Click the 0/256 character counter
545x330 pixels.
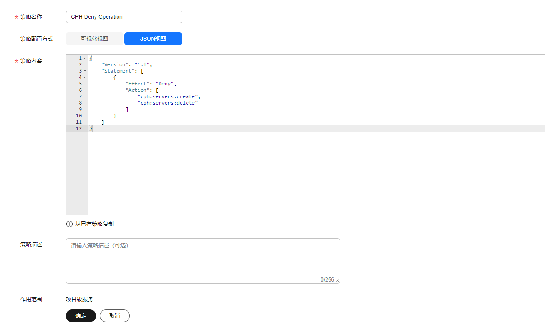(327, 280)
